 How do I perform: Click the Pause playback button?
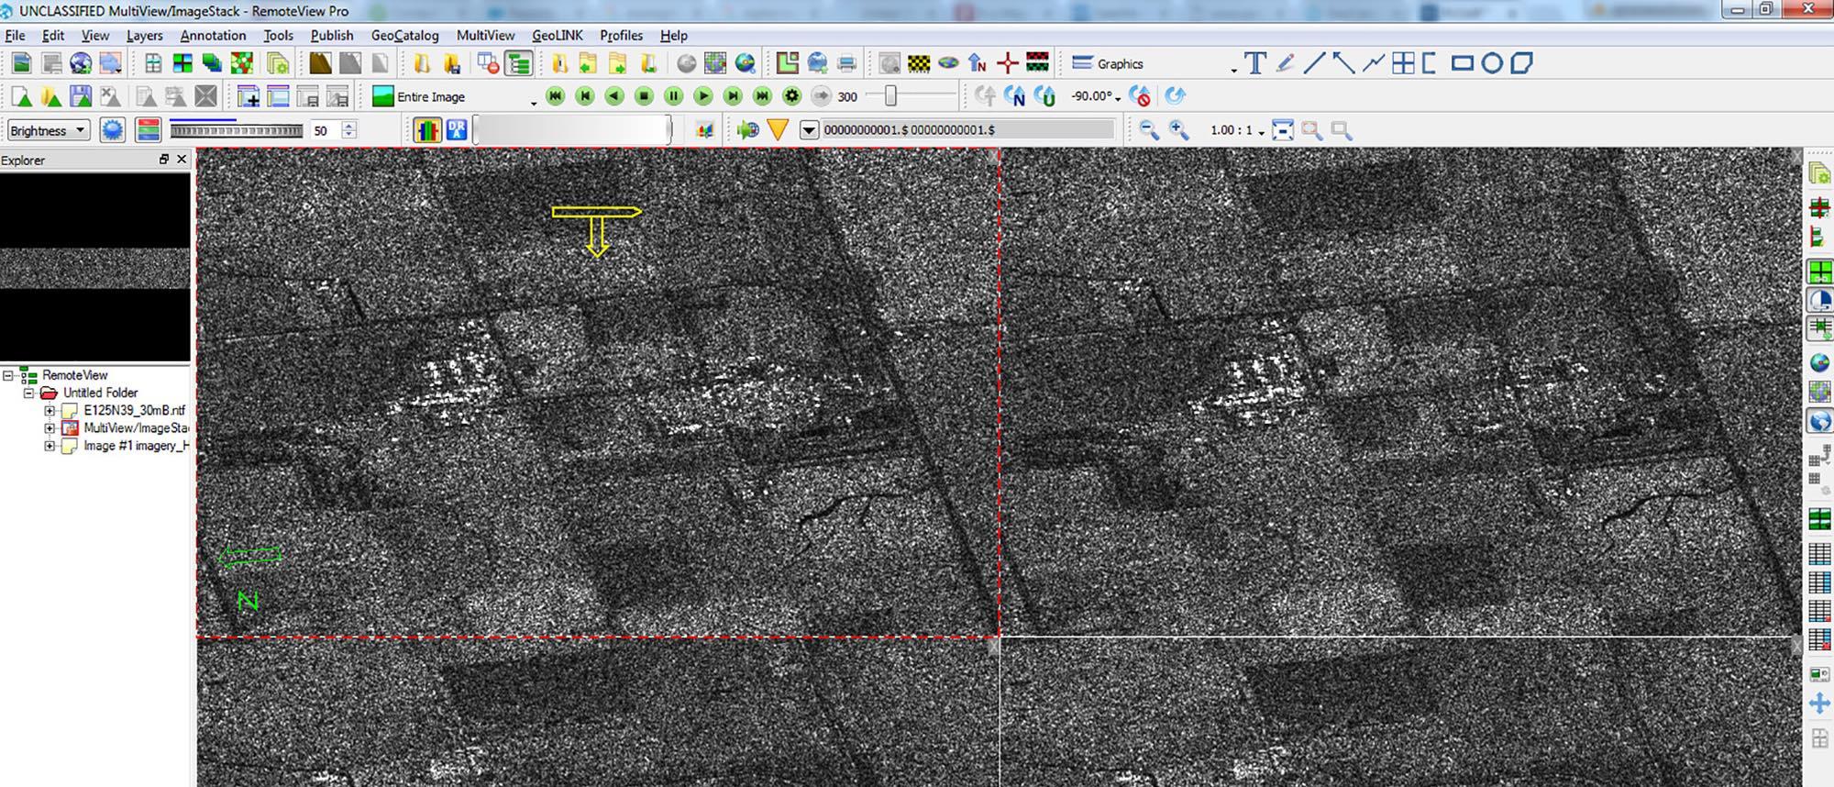[673, 95]
